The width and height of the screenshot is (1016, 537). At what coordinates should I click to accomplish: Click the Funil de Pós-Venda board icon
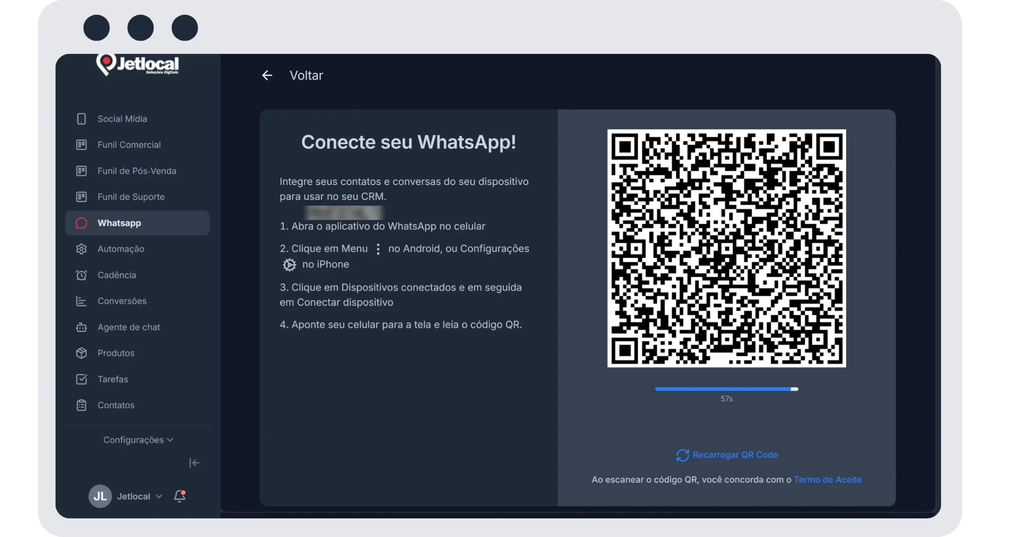pos(81,171)
